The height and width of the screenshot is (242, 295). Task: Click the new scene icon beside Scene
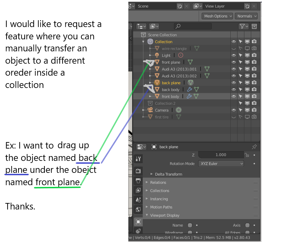[179, 6]
